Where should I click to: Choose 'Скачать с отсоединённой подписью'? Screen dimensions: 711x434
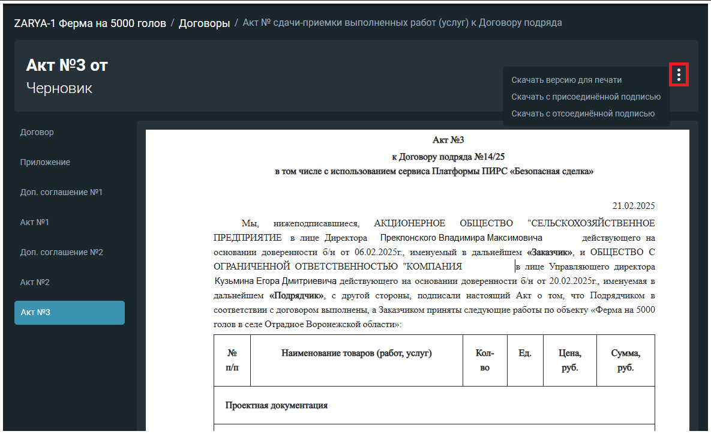coord(583,113)
